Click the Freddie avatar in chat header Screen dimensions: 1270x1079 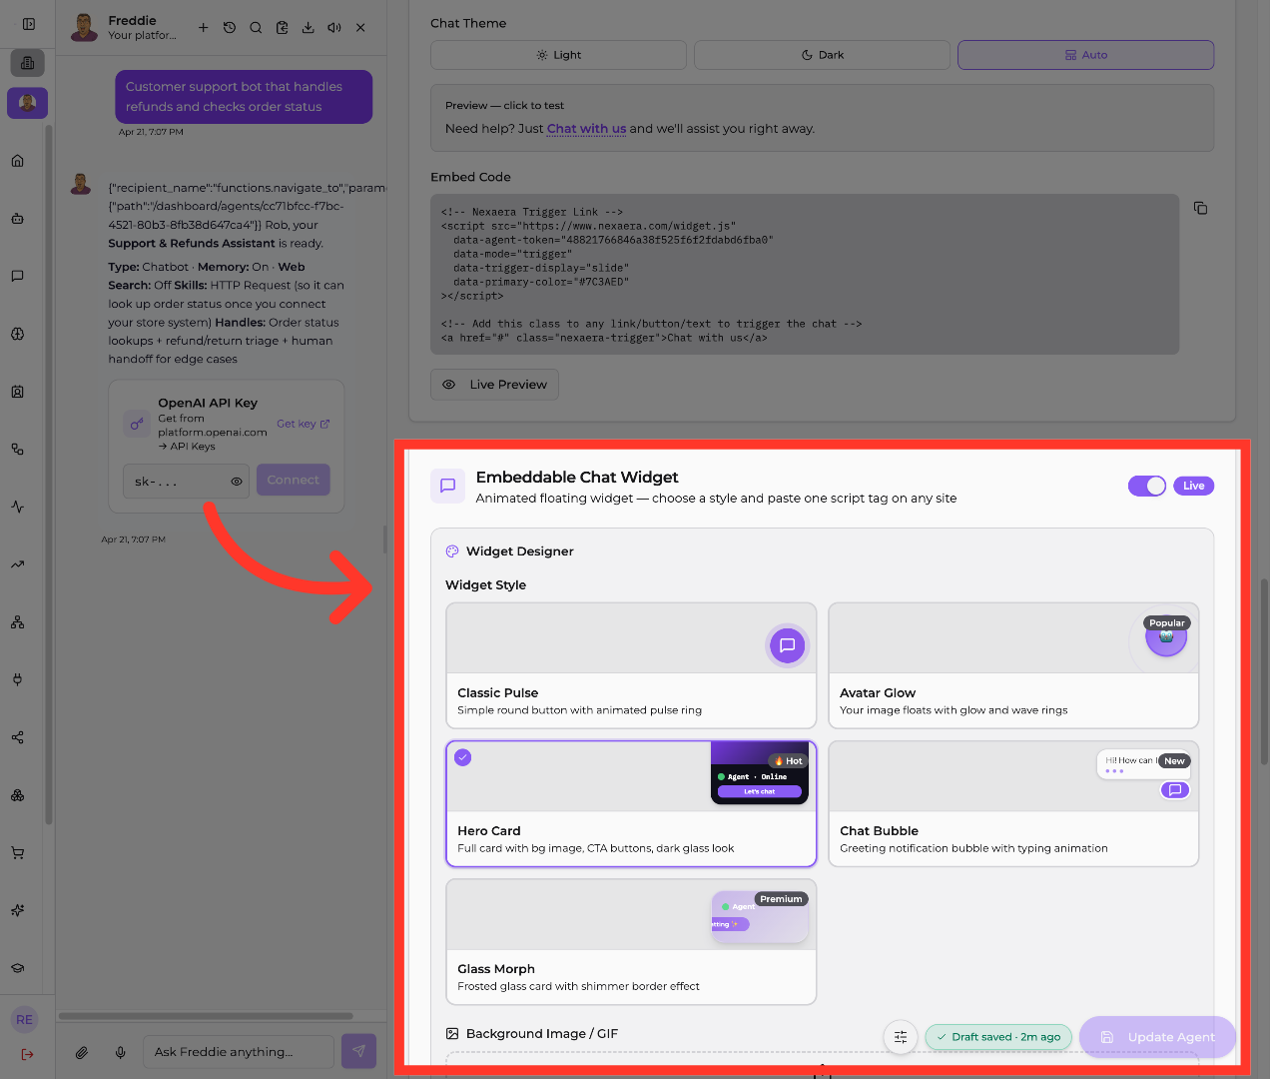pos(84,27)
